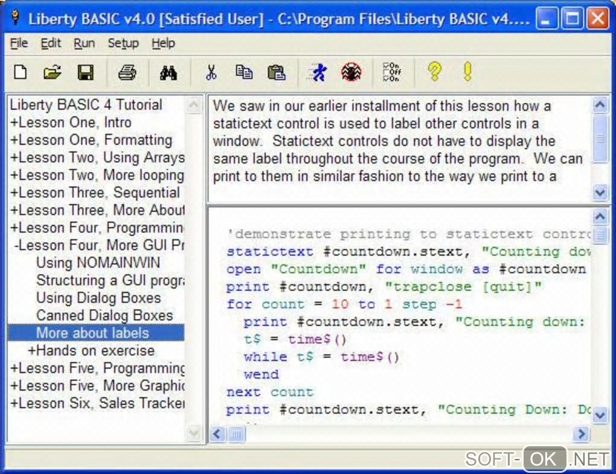Copy selection with the copy icon
The image size is (616, 474).
click(x=244, y=72)
